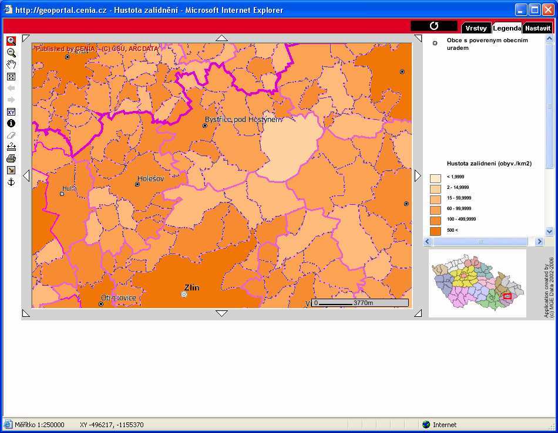Switch to the Vrstvy tab
558x433 pixels.
pos(476,28)
